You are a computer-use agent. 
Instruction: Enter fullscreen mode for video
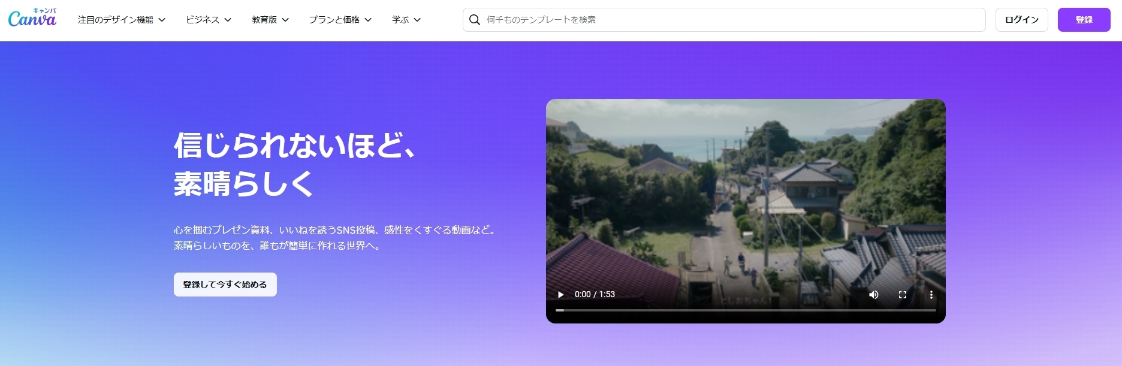coord(903,295)
